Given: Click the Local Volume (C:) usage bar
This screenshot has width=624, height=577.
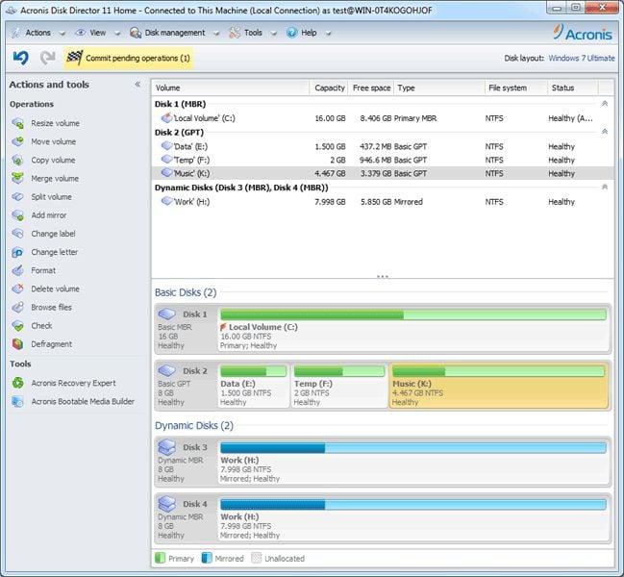Looking at the screenshot, I should point(413,314).
